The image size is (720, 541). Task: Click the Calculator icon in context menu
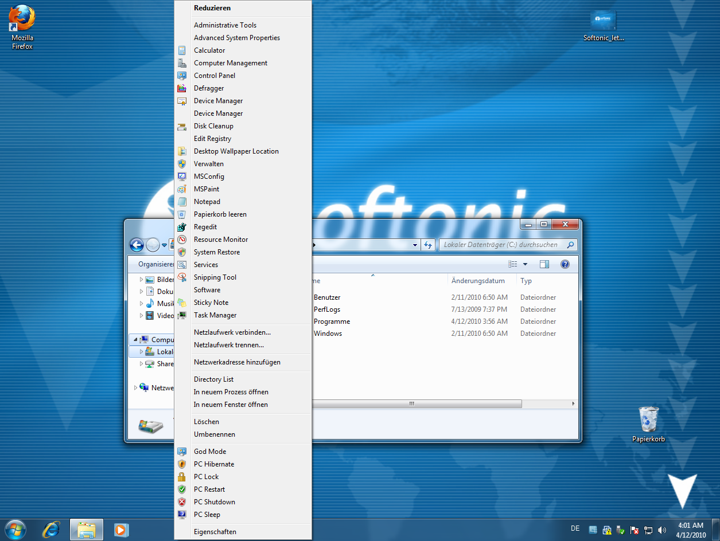(x=182, y=50)
